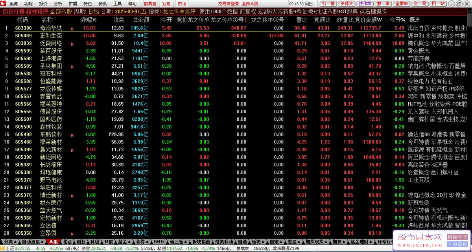
Task: Click the 发现 button
Action: (x=166, y=4)
